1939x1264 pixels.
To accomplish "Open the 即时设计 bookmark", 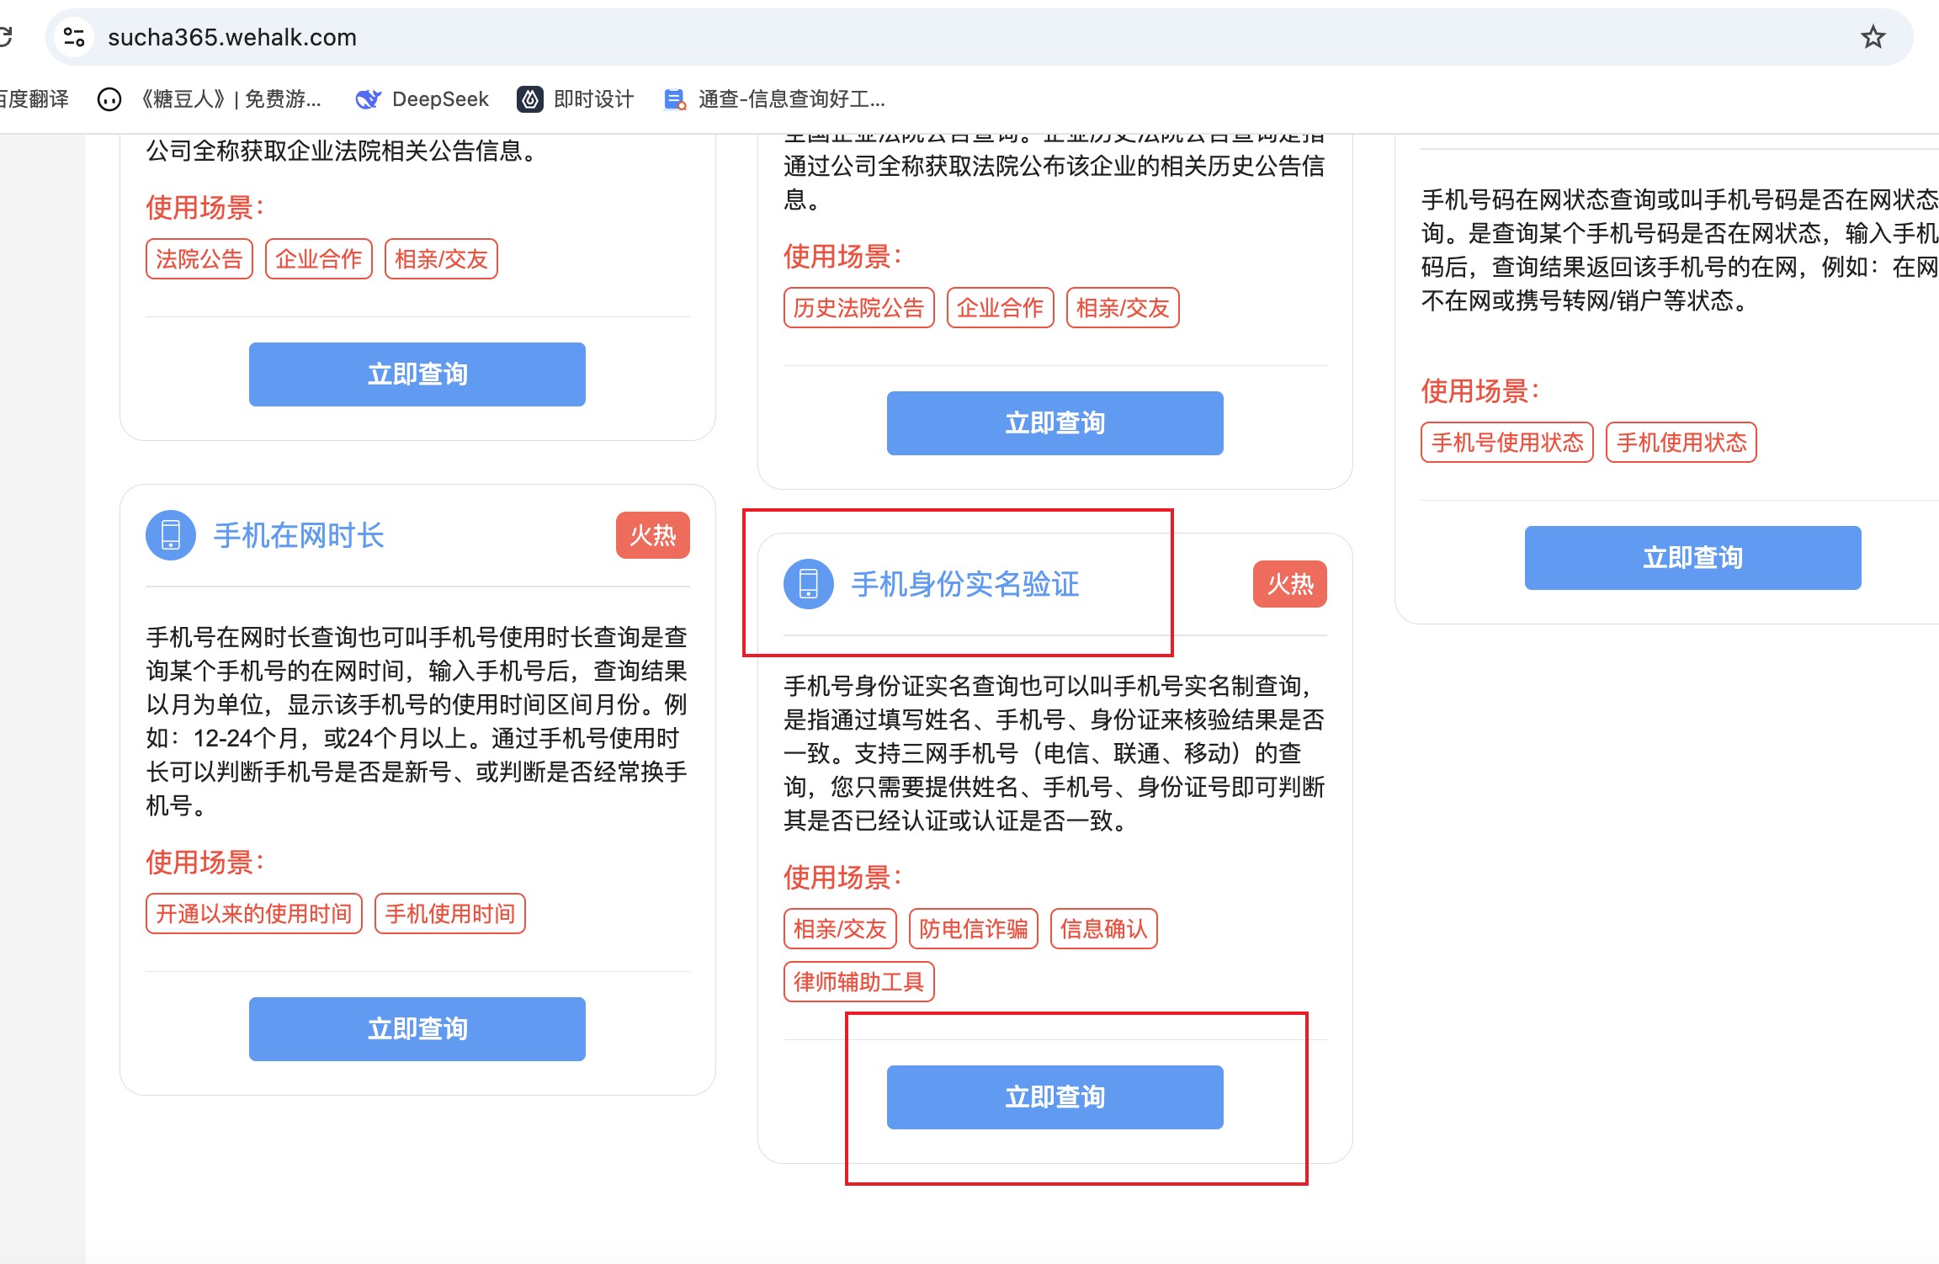I will click(576, 99).
